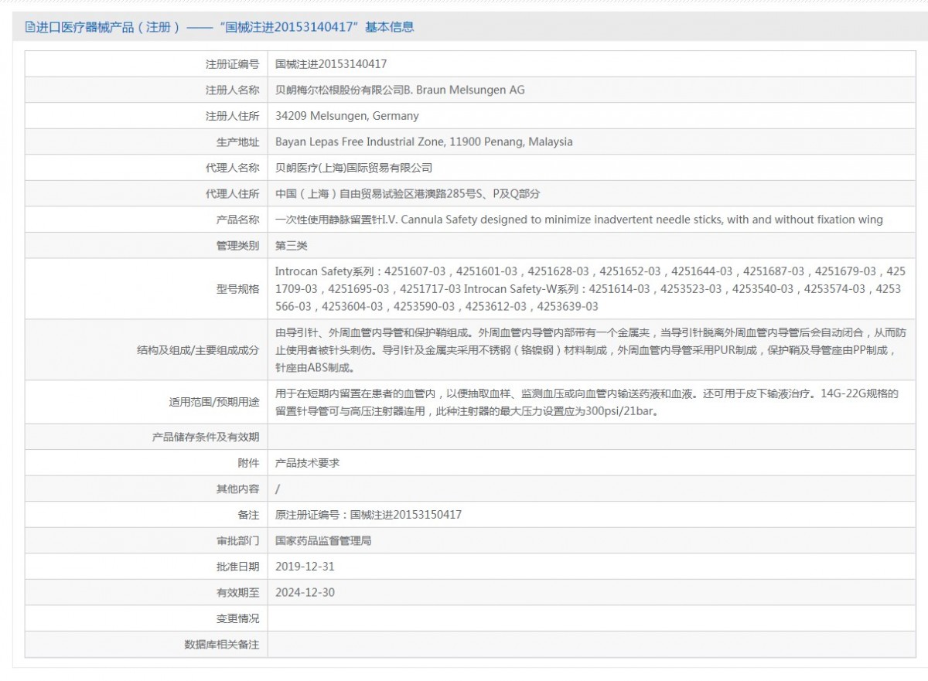
Task: Click the 数据库相关备注 row label
Action: (x=221, y=645)
